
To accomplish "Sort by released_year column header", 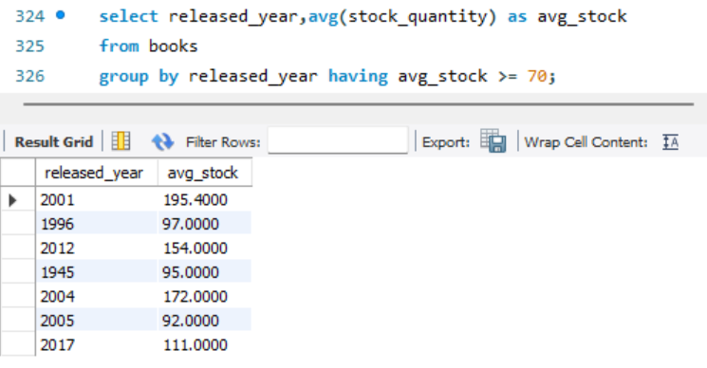I will pos(97,173).
